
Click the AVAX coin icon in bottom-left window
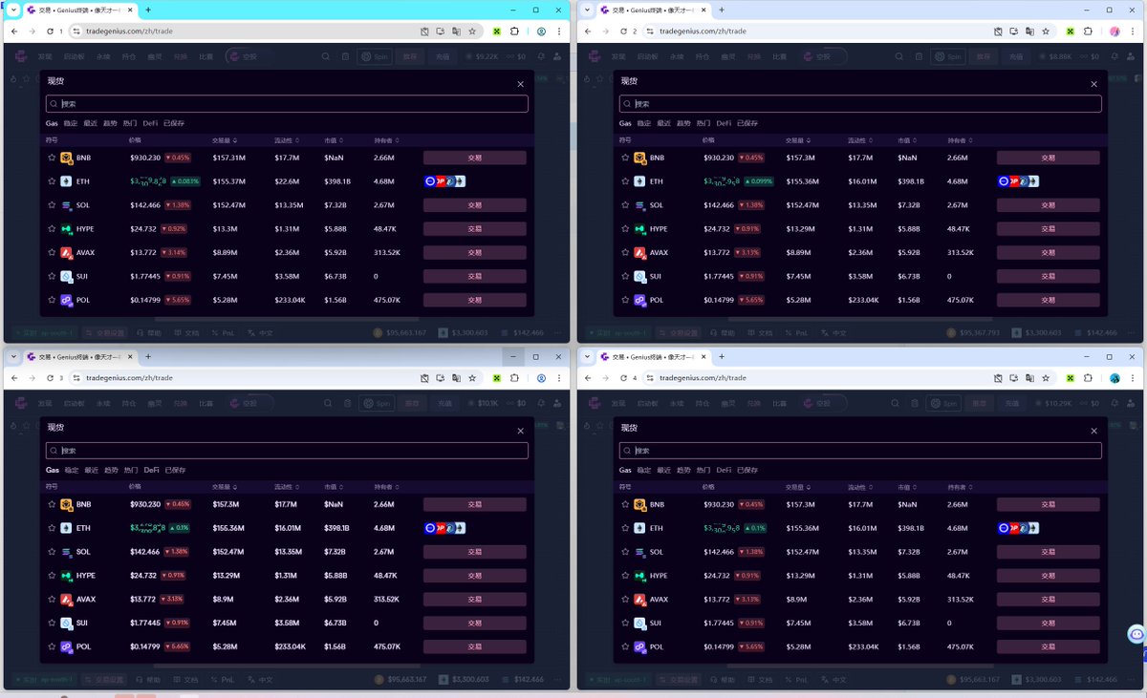(66, 600)
